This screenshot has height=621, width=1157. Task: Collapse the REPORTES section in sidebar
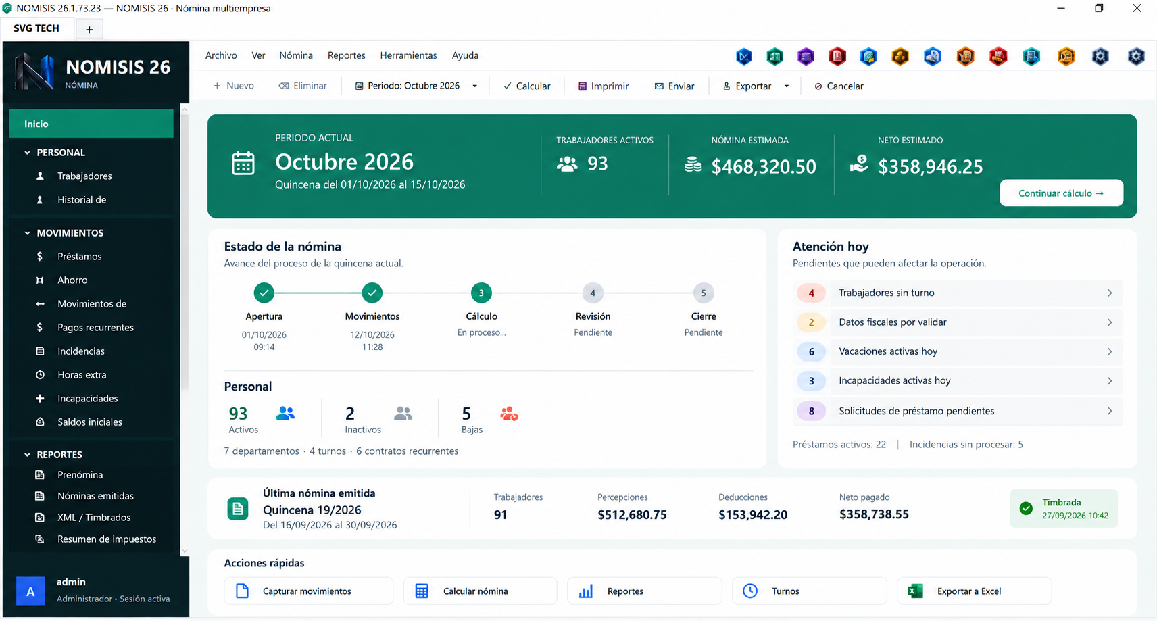[x=27, y=455]
